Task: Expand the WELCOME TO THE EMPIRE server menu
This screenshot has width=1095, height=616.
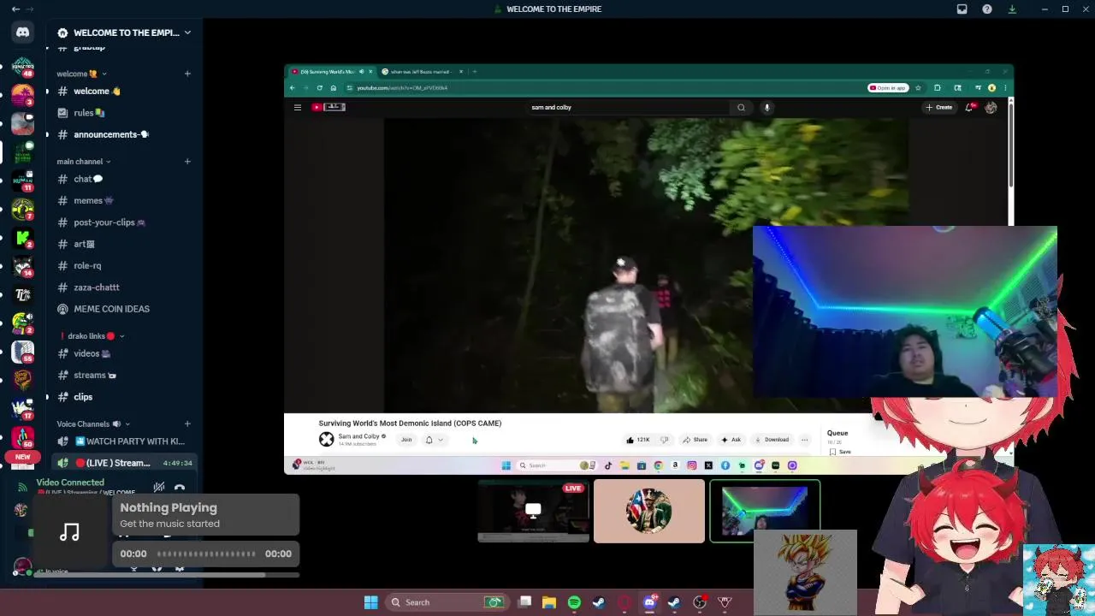Action: (187, 33)
